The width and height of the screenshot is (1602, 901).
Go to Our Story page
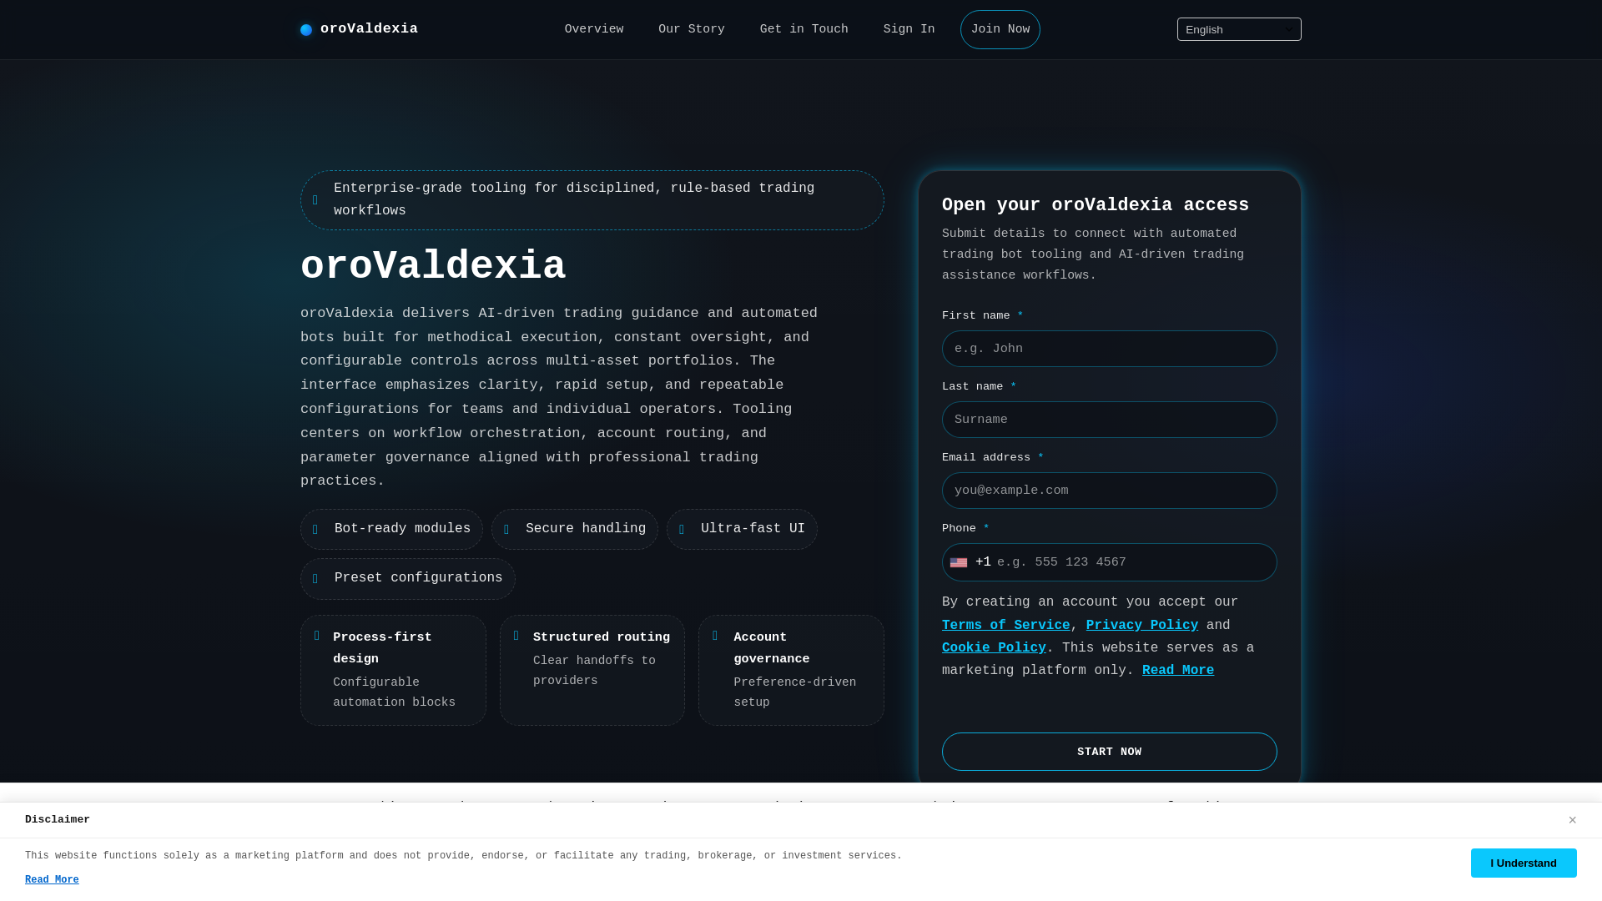[692, 29]
